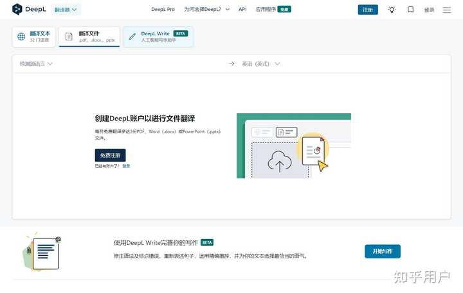Click the 免费注册 button
Image resolution: width=463 pixels, height=293 pixels.
pyautogui.click(x=110, y=155)
